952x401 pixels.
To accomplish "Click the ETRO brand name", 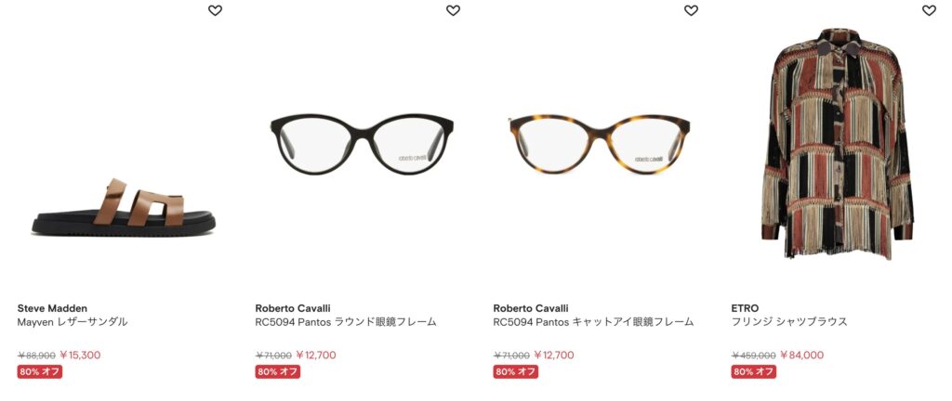I will (x=745, y=308).
